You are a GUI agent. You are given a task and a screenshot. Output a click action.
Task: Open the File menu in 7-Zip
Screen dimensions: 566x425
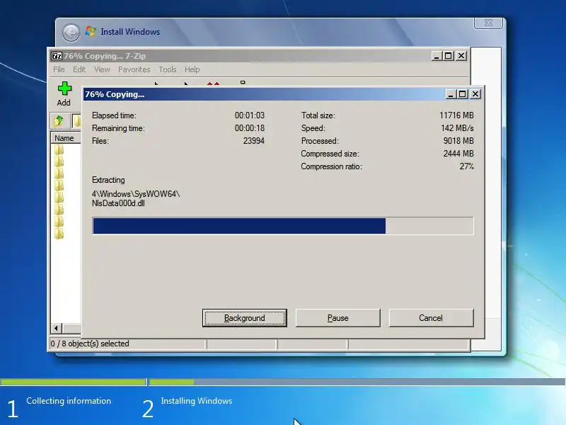pyautogui.click(x=59, y=69)
